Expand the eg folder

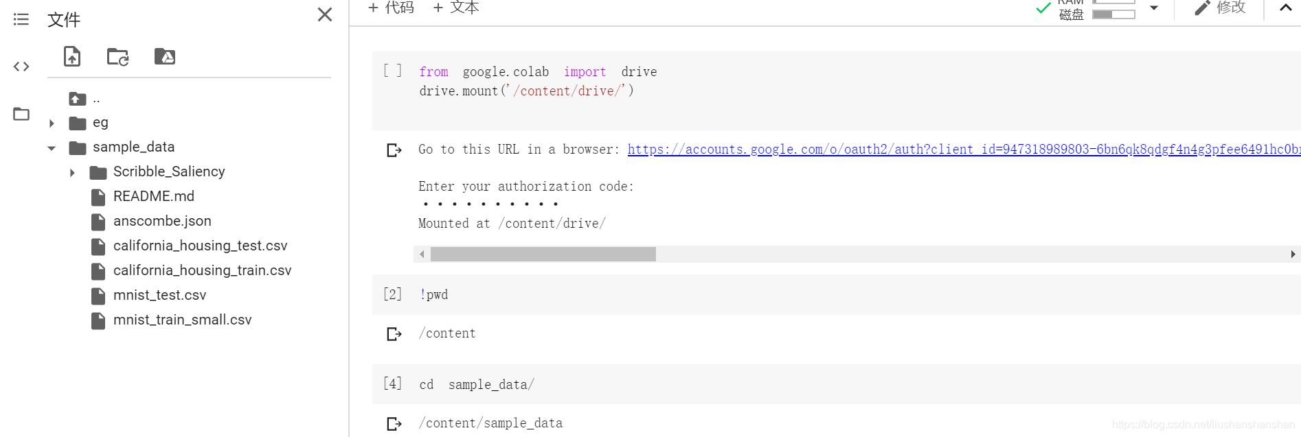tap(52, 123)
